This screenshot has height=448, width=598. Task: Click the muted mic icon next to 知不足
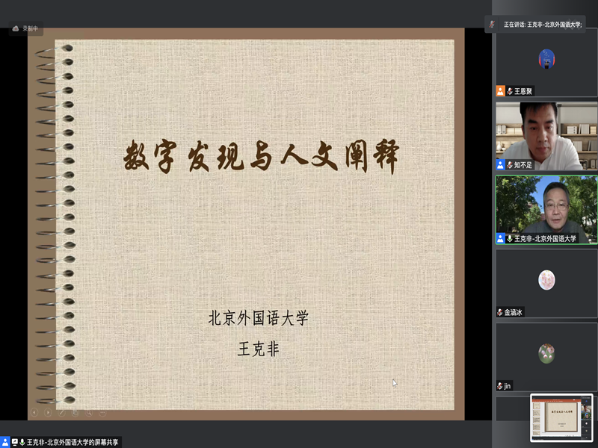[510, 164]
